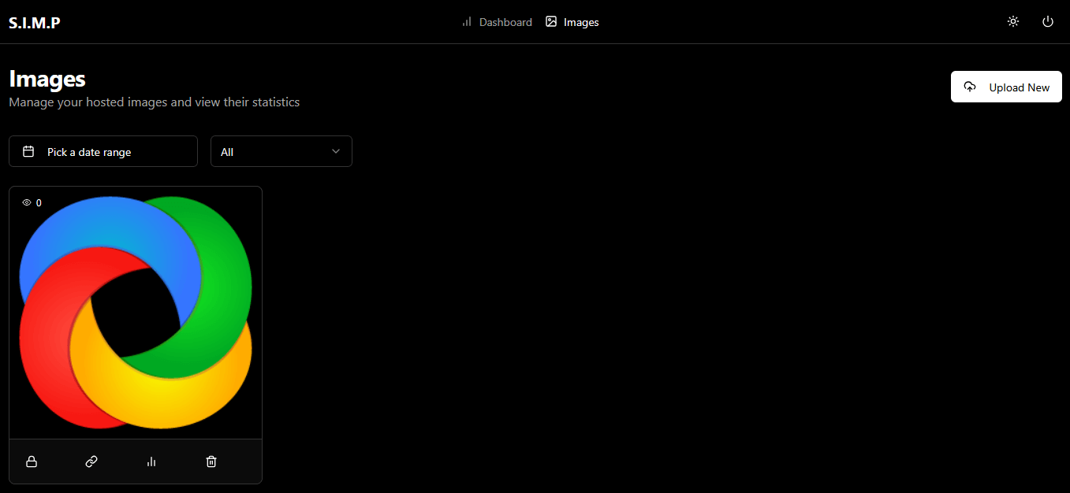Open the Dashboard tab
Viewport: 1070px width, 493px height.
click(x=505, y=22)
